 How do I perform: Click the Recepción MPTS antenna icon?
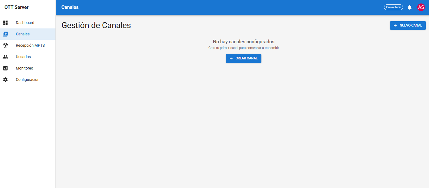[5, 45]
